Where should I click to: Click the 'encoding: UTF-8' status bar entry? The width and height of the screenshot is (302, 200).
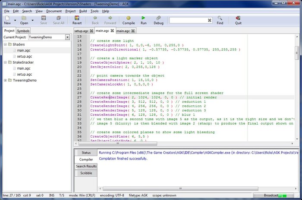coord(112,195)
